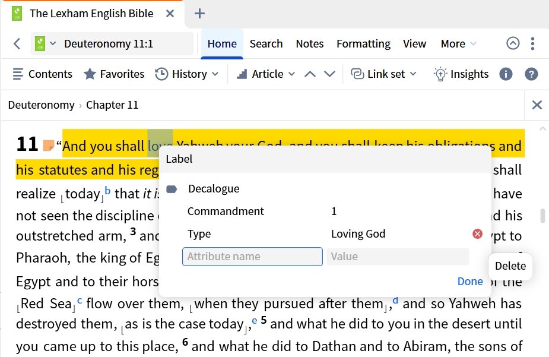Open a new tab with plus
The width and height of the screenshot is (549, 357).
click(x=199, y=14)
